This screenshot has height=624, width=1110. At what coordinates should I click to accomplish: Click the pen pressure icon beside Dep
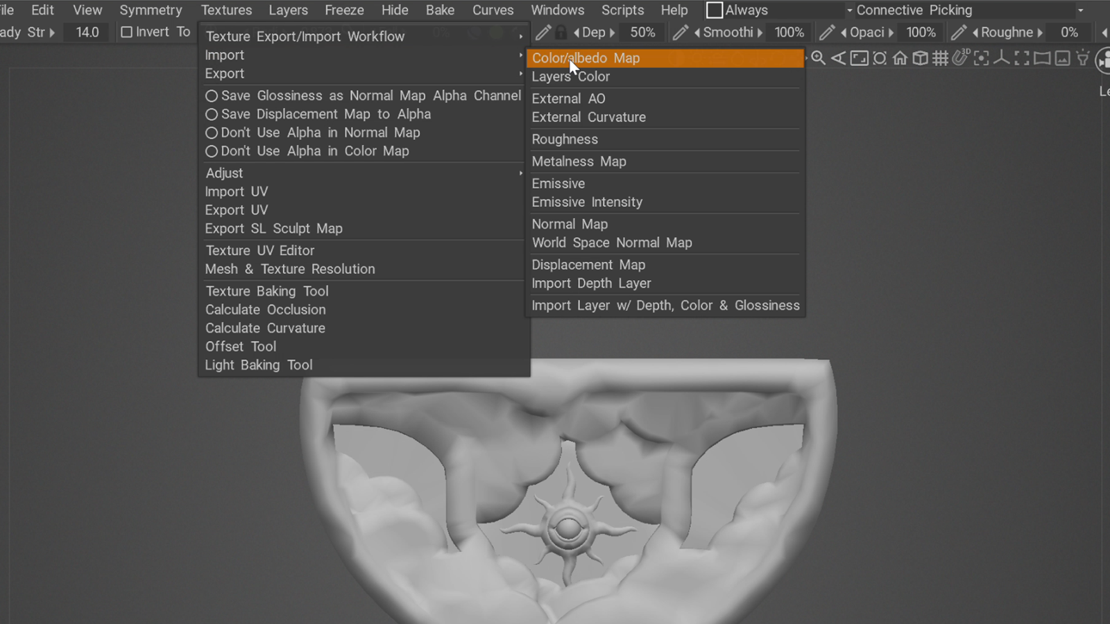pos(543,32)
